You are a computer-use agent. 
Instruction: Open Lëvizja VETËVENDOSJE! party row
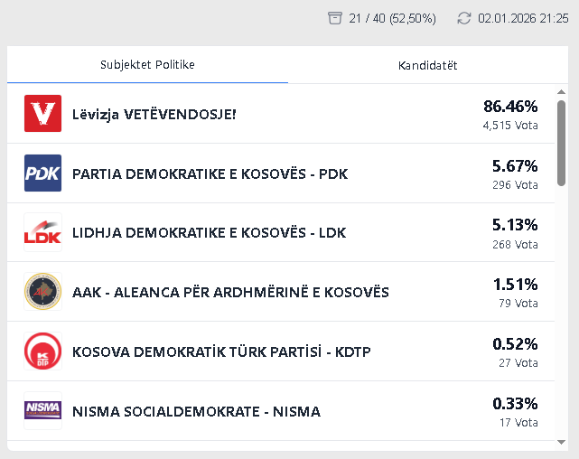pos(154,114)
